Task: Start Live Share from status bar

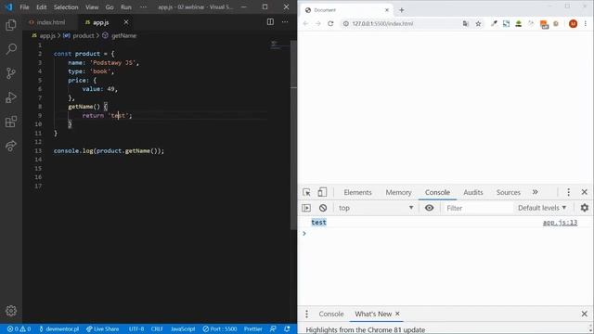Action: (102, 328)
